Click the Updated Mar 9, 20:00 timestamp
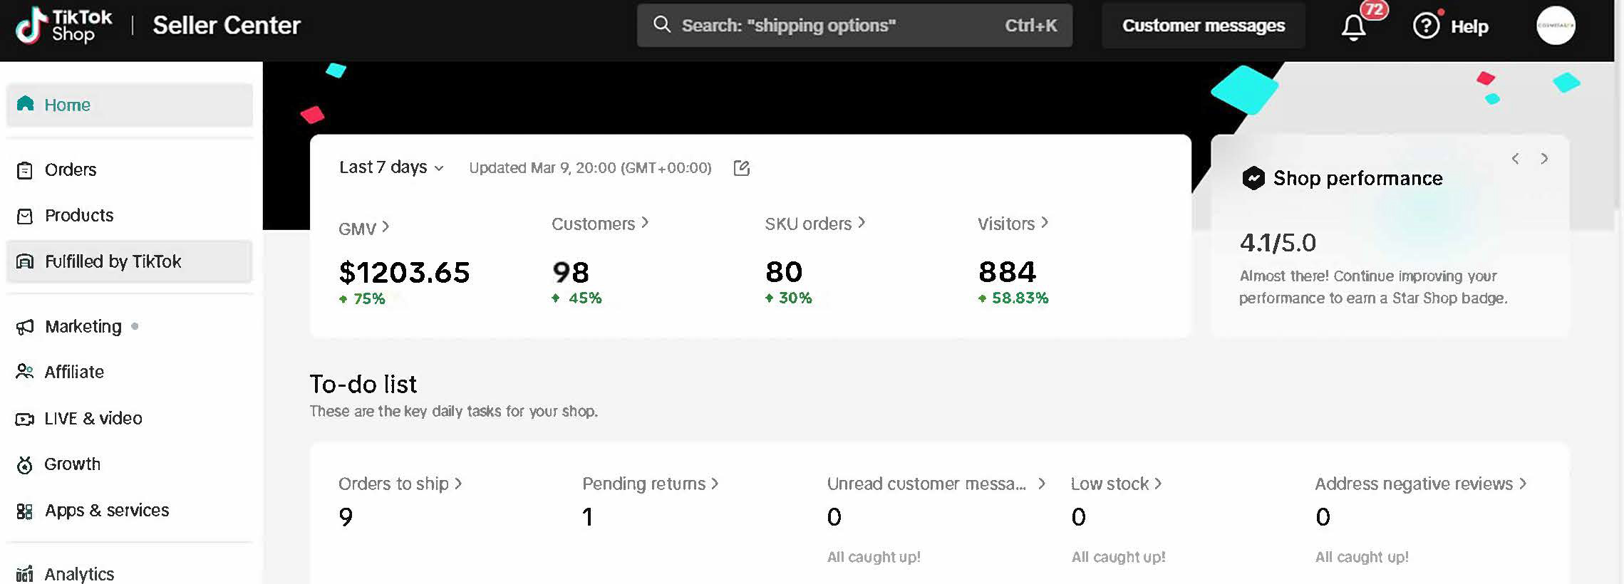The image size is (1624, 584). coord(590,168)
